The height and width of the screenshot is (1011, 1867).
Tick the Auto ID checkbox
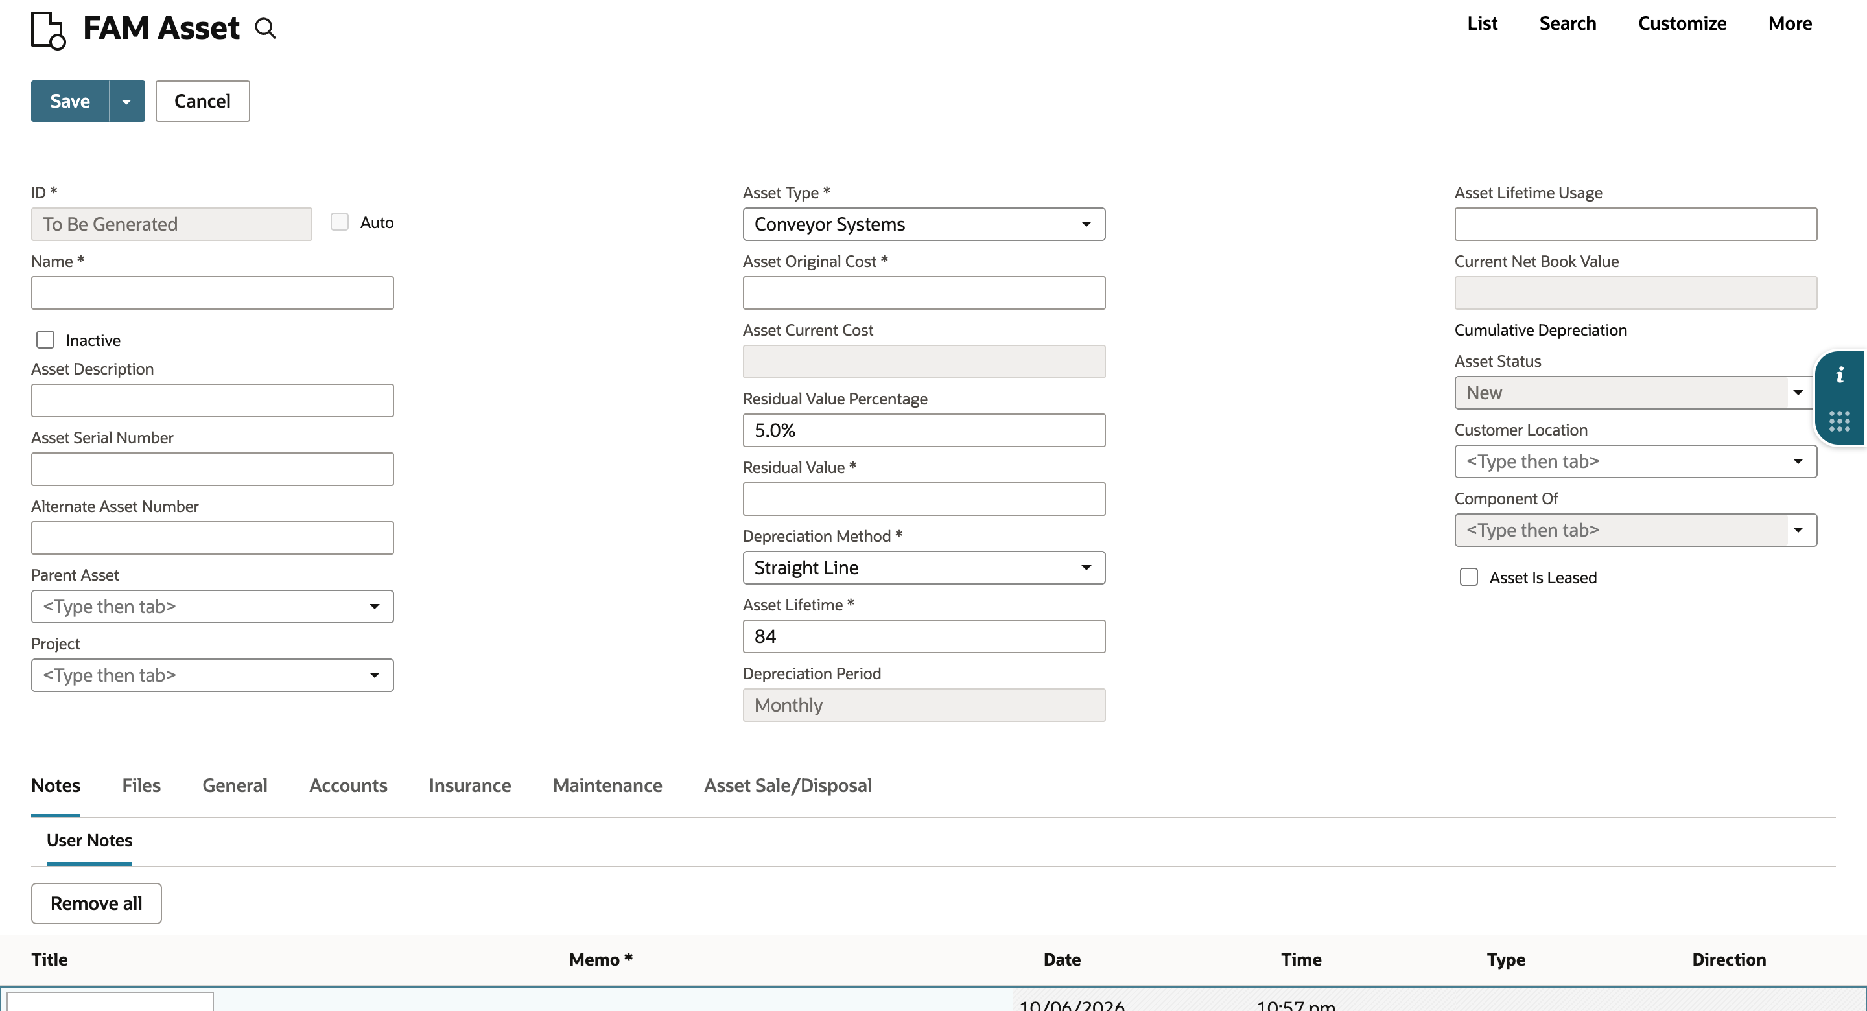(x=339, y=222)
